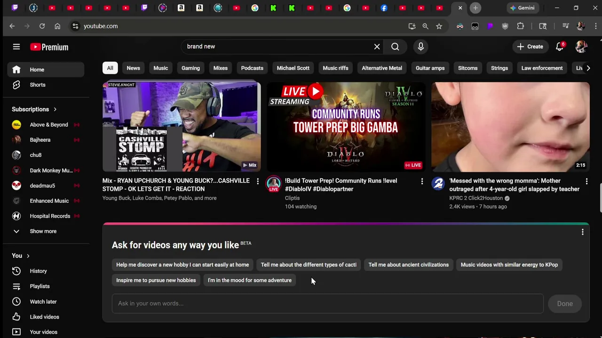Image resolution: width=602 pixels, height=338 pixels.
Task: Select the Law enforcement chip
Action: tap(542, 68)
